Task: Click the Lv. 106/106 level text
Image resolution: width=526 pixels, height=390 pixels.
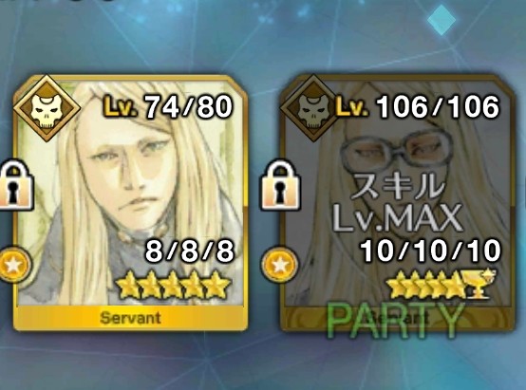Action: (418, 107)
